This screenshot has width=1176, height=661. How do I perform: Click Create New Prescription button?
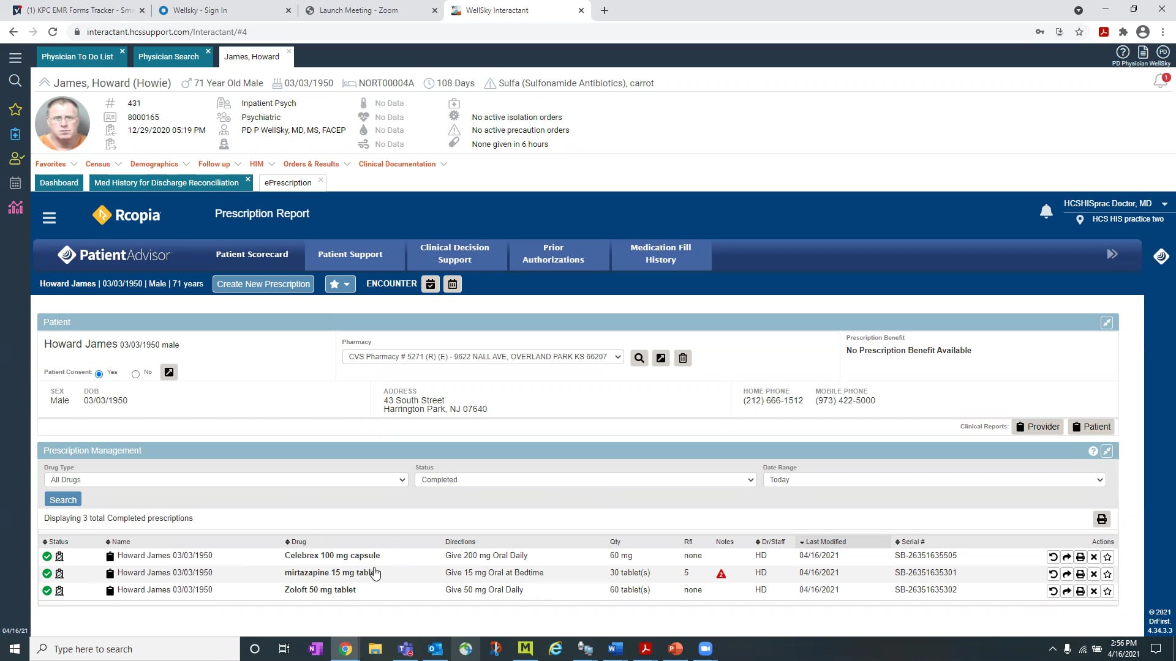[263, 284]
